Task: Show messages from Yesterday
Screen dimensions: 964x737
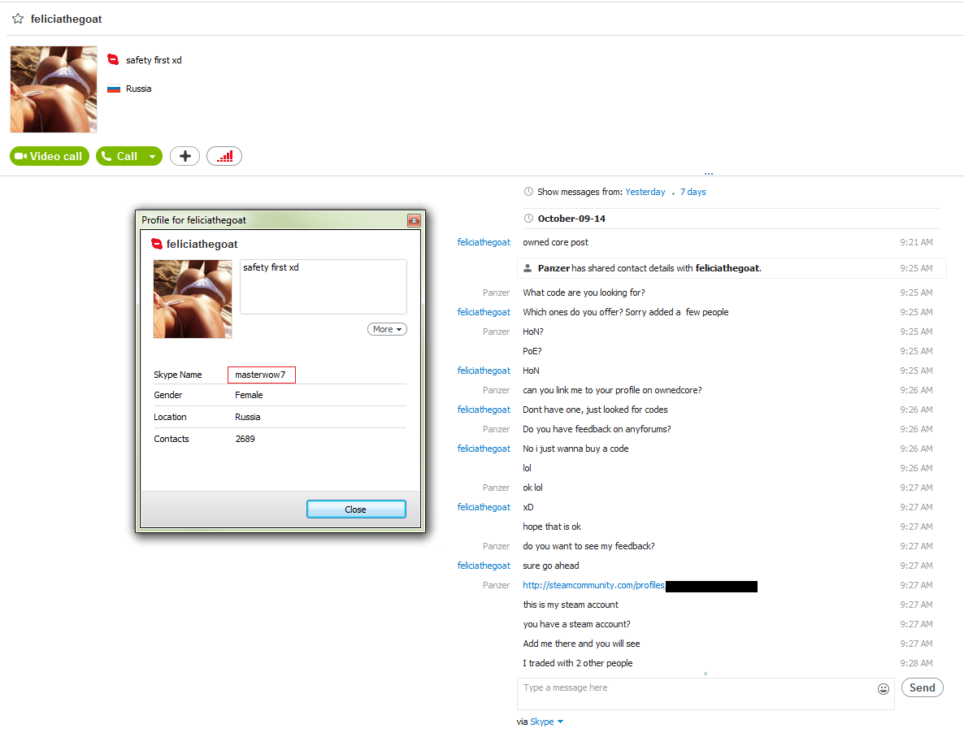Action: click(x=645, y=192)
